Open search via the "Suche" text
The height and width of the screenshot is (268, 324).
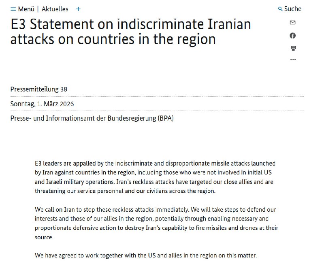coord(293,9)
